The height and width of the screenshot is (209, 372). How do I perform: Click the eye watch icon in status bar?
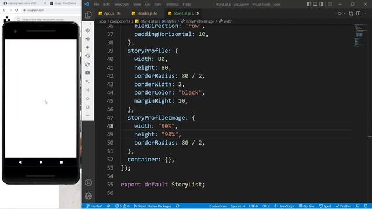pos(109,206)
